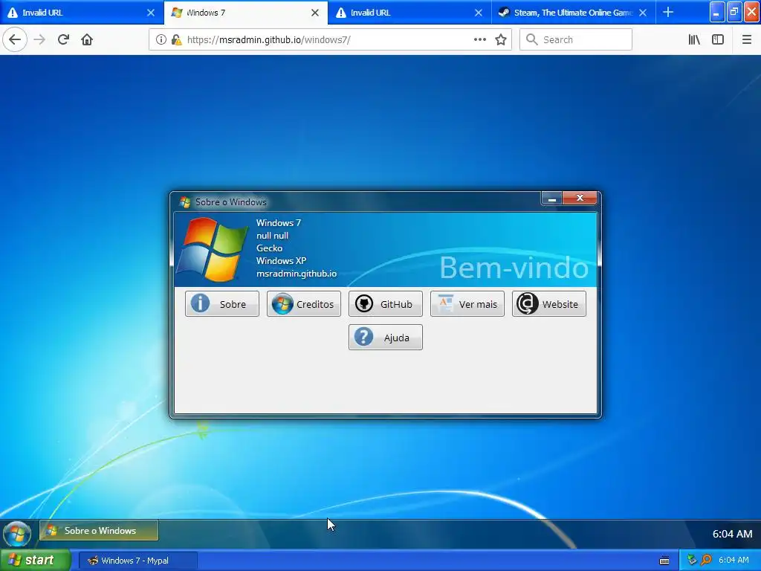This screenshot has height=571, width=761.
Task: Open the Library bookshelf icon
Action: (x=694, y=39)
